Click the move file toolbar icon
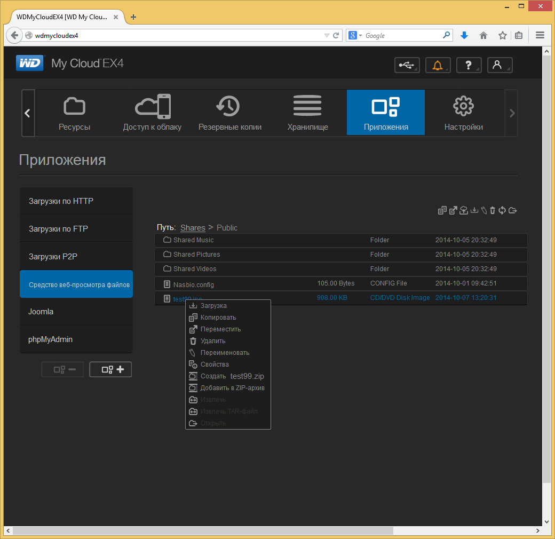555x539 pixels. pos(453,211)
